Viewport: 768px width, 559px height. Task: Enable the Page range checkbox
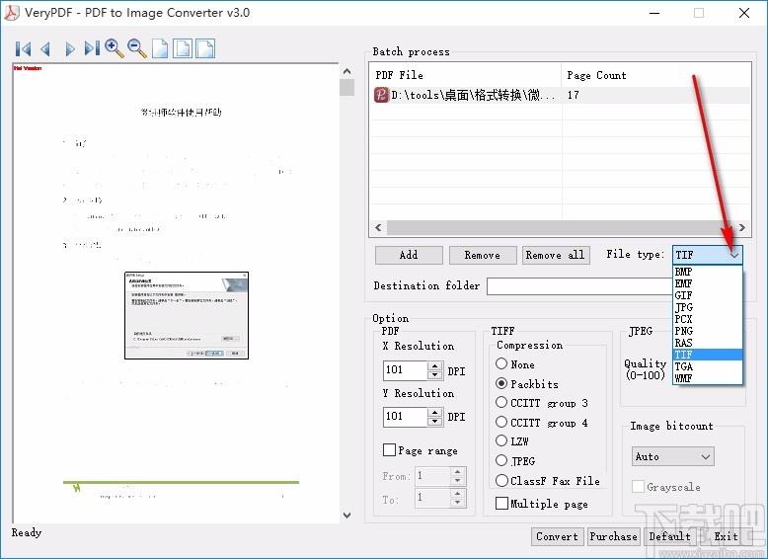tap(389, 449)
